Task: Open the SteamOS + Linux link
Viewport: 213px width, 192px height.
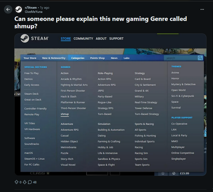Action: point(34,159)
